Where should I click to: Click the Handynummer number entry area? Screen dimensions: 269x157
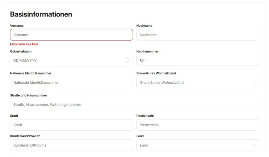tap(202, 60)
